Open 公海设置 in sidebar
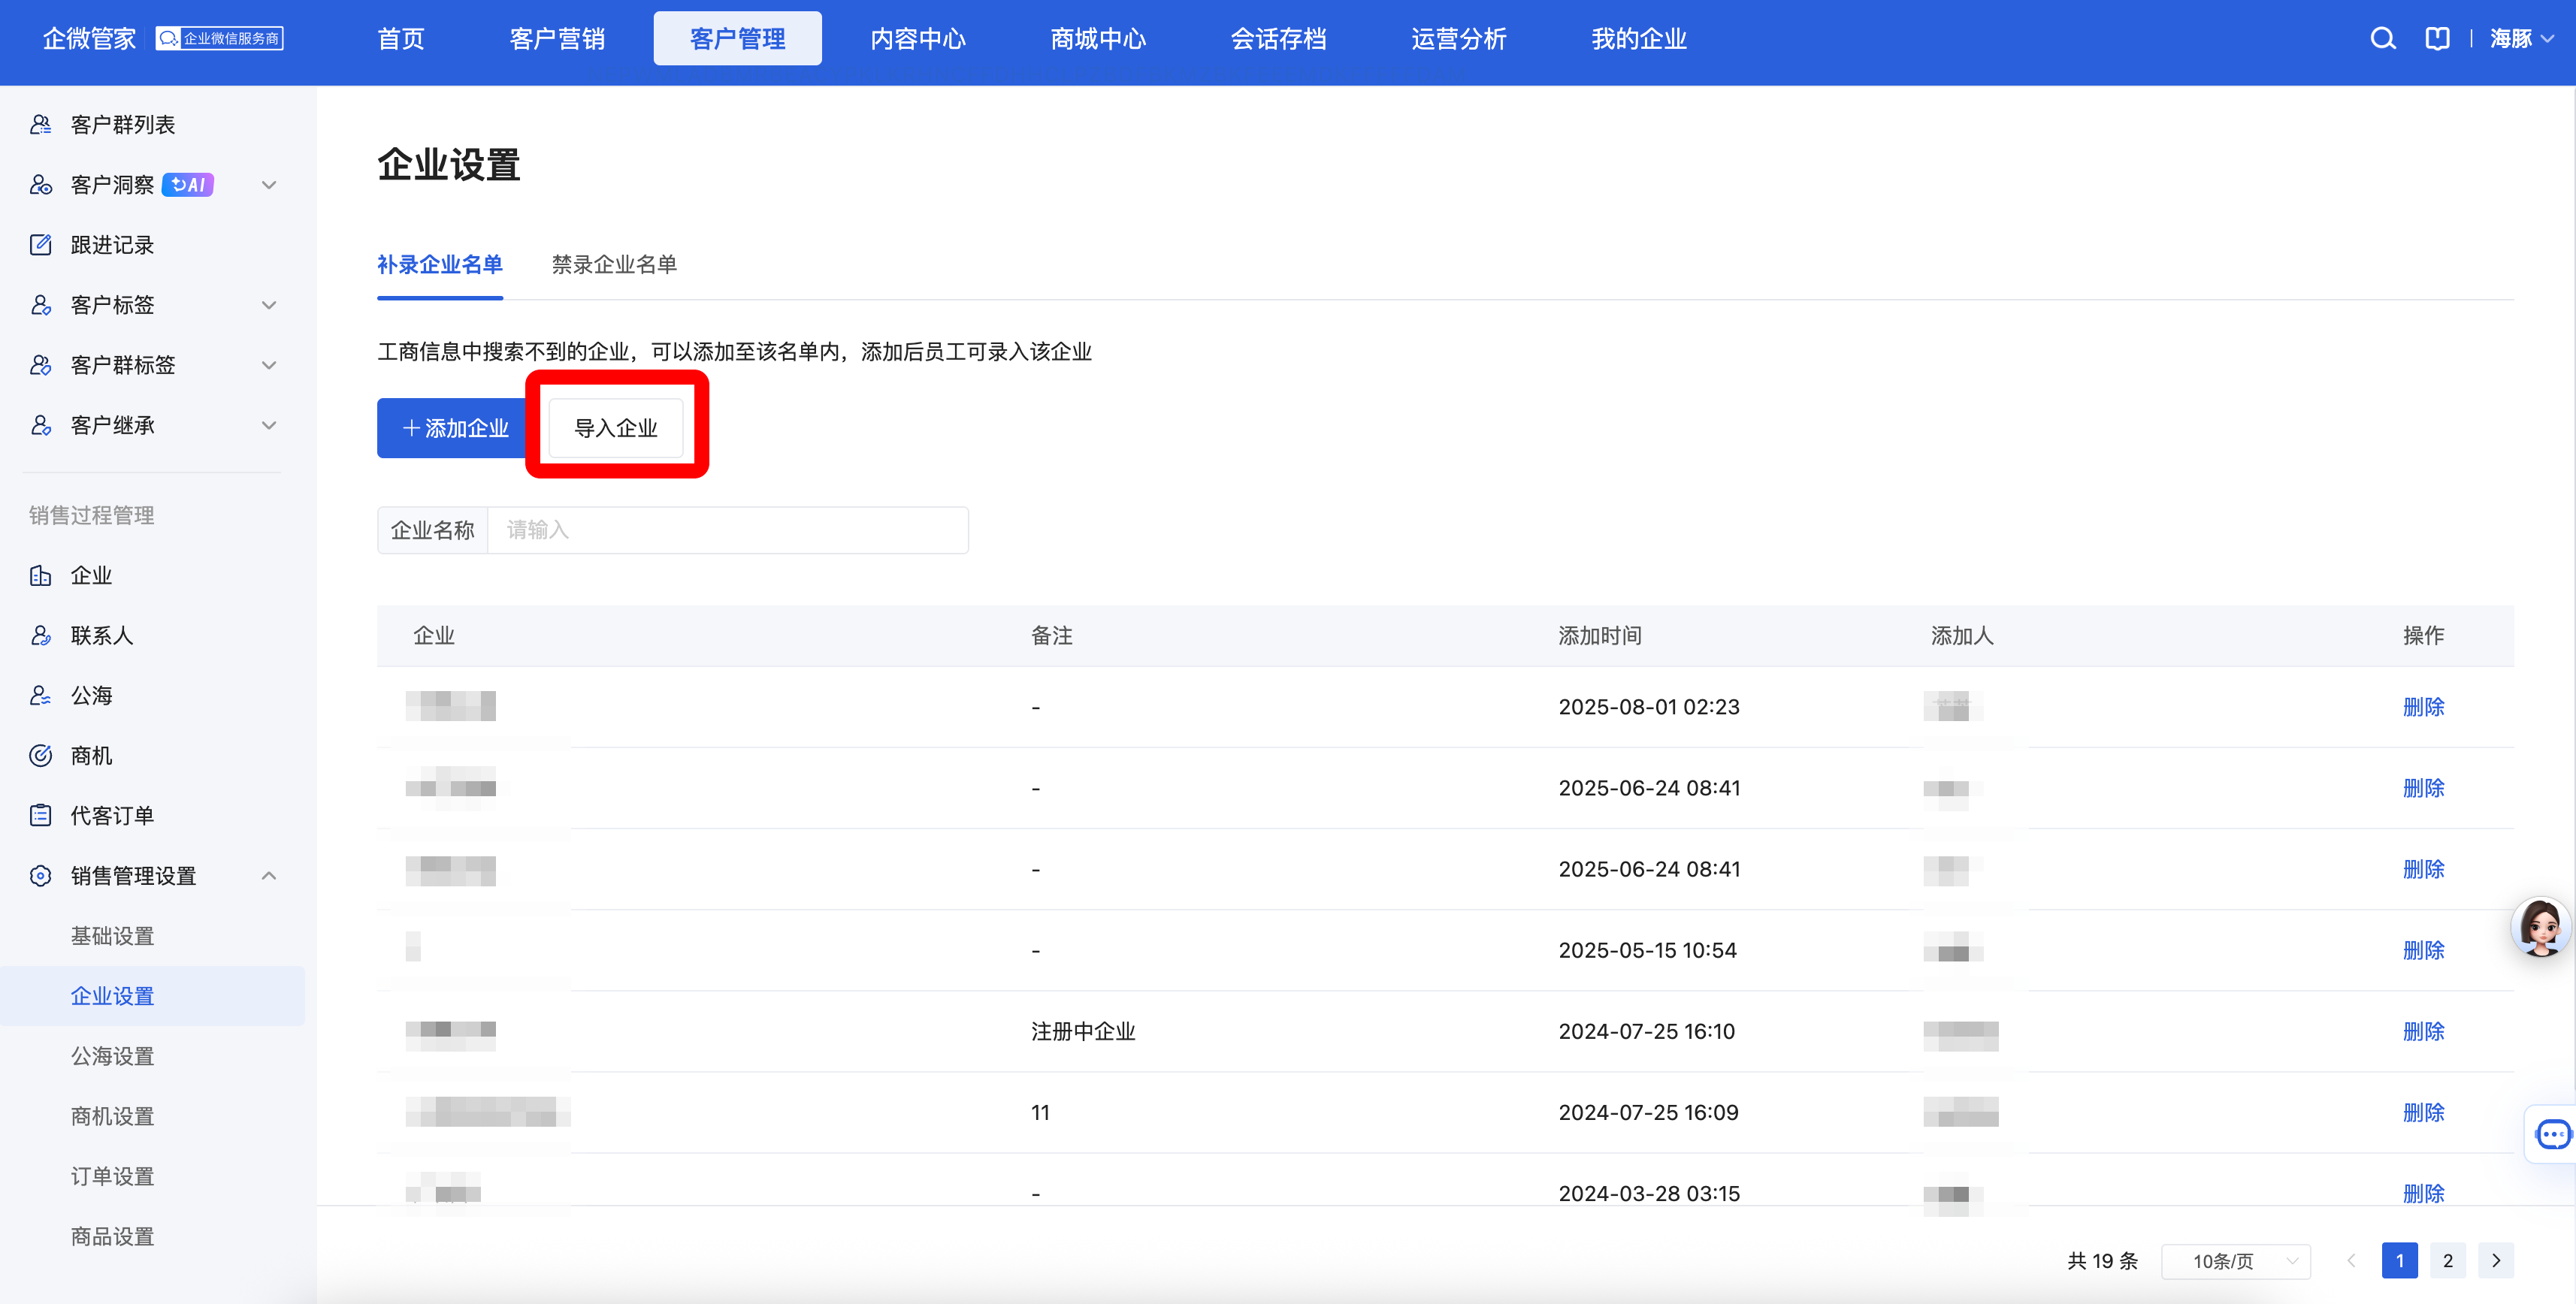Screen dimensions: 2576x1304 click(112, 1055)
